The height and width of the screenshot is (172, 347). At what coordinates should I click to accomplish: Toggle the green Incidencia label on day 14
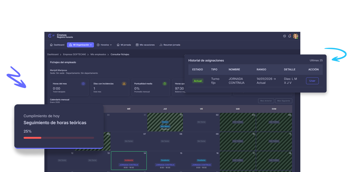point(129,160)
